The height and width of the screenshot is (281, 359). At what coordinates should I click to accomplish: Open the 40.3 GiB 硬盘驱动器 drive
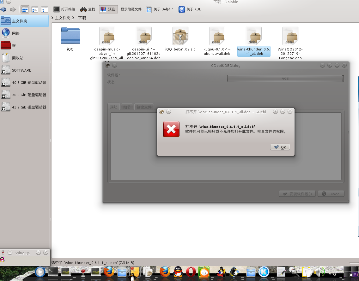coord(24,83)
